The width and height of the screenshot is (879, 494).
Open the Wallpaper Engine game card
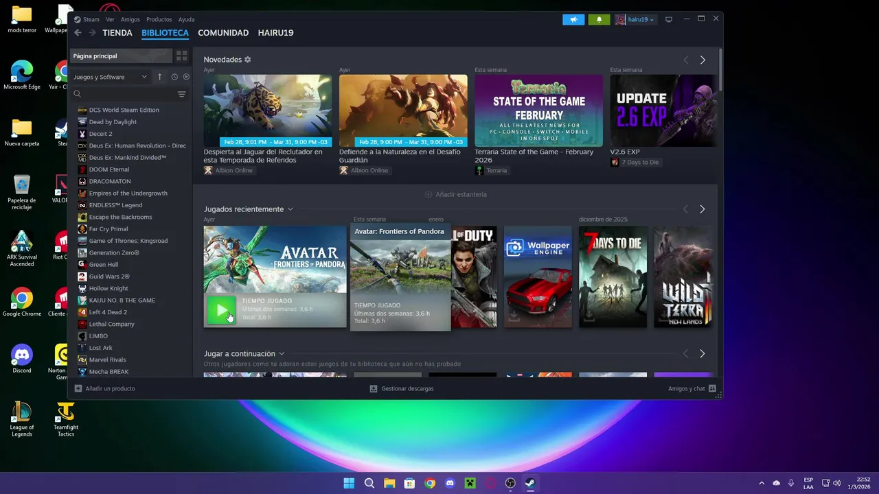(538, 277)
